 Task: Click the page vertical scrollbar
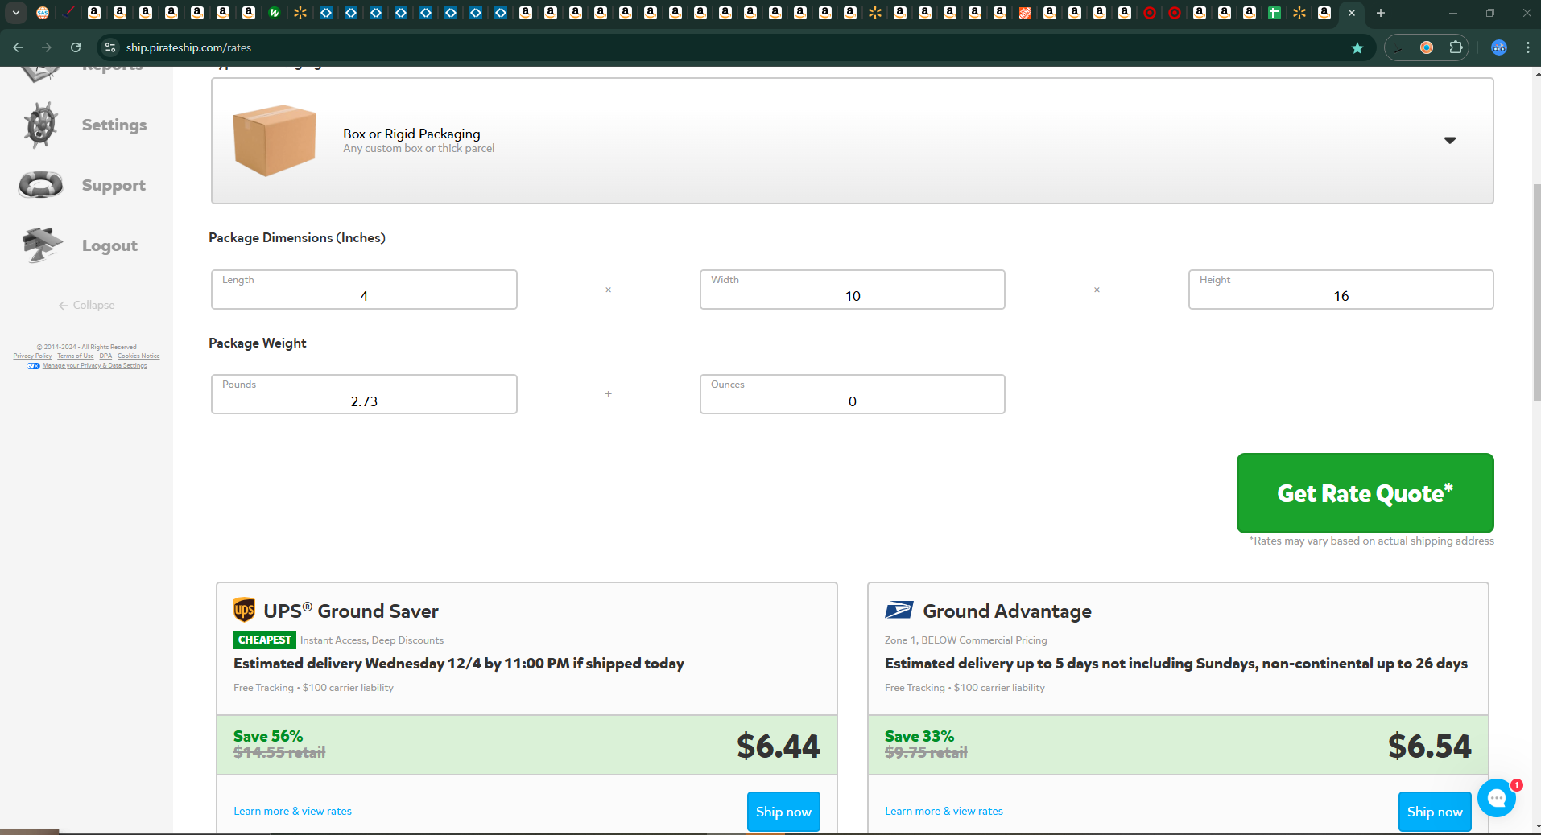pos(1537,293)
